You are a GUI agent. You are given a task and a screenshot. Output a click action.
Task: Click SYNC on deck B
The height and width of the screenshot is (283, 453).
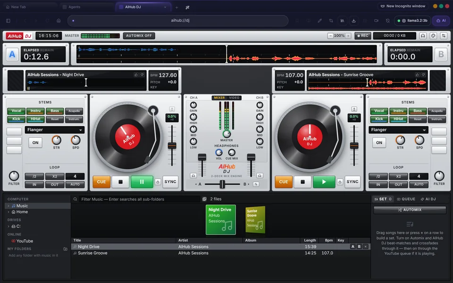click(352, 182)
